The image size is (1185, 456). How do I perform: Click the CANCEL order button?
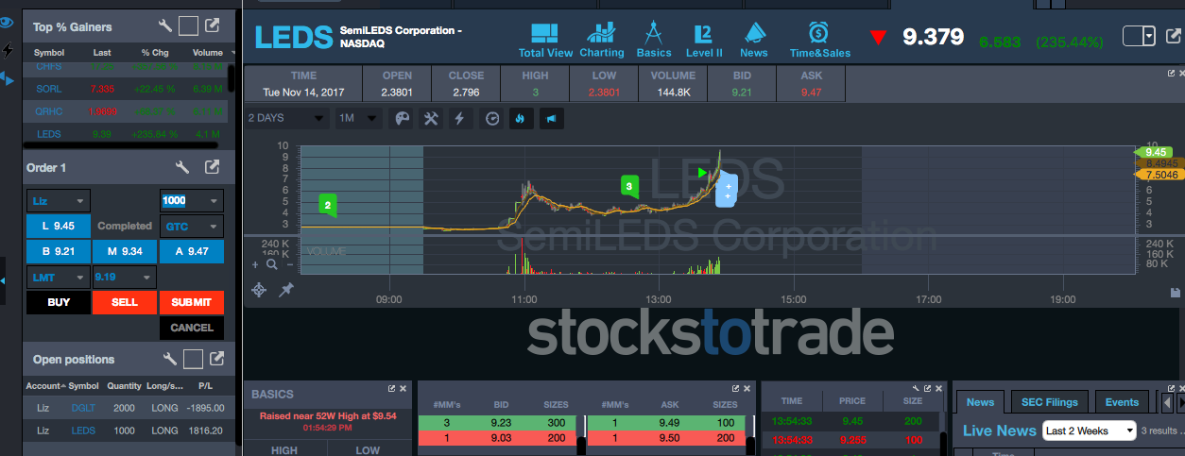pyautogui.click(x=192, y=328)
